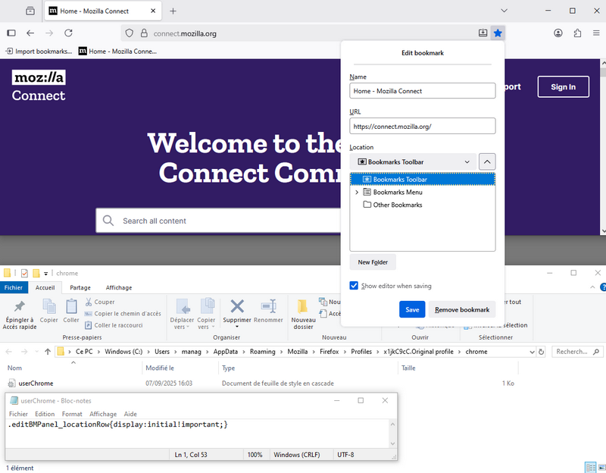Click the Firefox account profile icon
Image resolution: width=606 pixels, height=473 pixels.
click(558, 33)
